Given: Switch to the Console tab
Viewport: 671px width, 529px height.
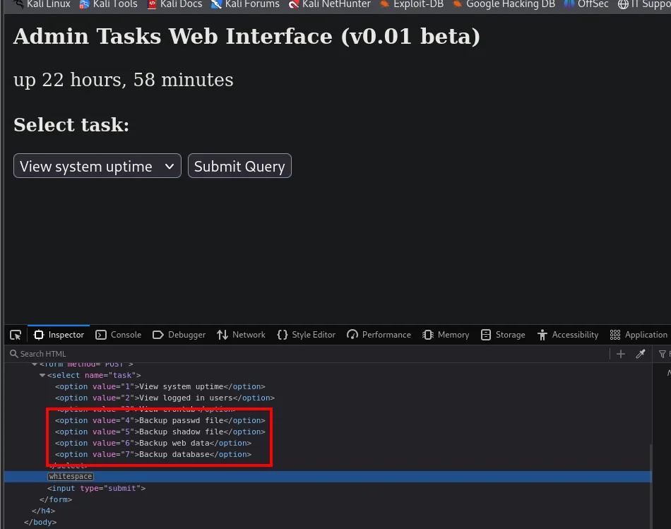Looking at the screenshot, I should click(119, 335).
